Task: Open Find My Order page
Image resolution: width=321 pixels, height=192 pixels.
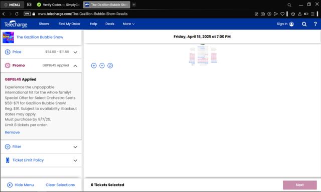Action: [x=69, y=24]
